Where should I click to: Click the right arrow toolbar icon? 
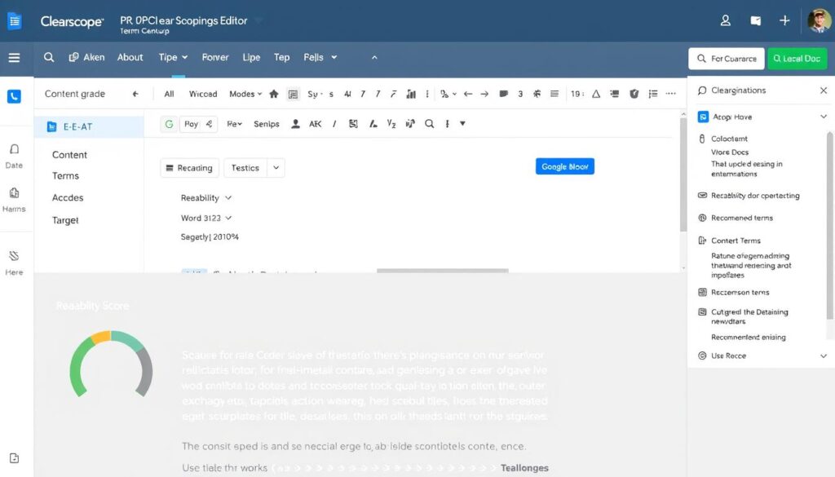click(484, 94)
